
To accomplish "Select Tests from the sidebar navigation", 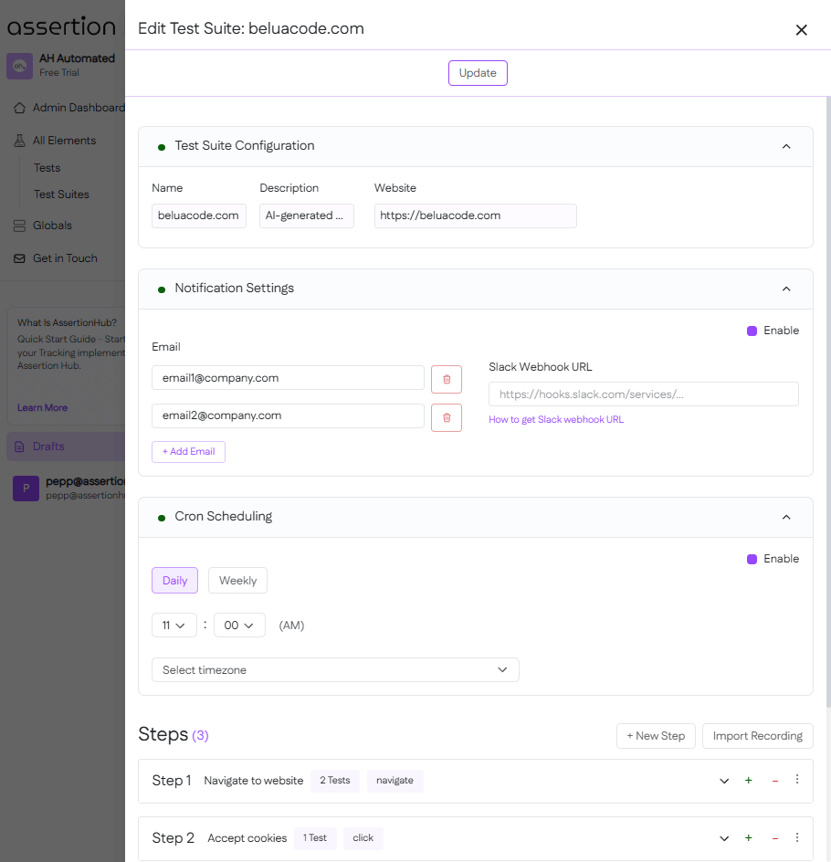I will click(46, 167).
